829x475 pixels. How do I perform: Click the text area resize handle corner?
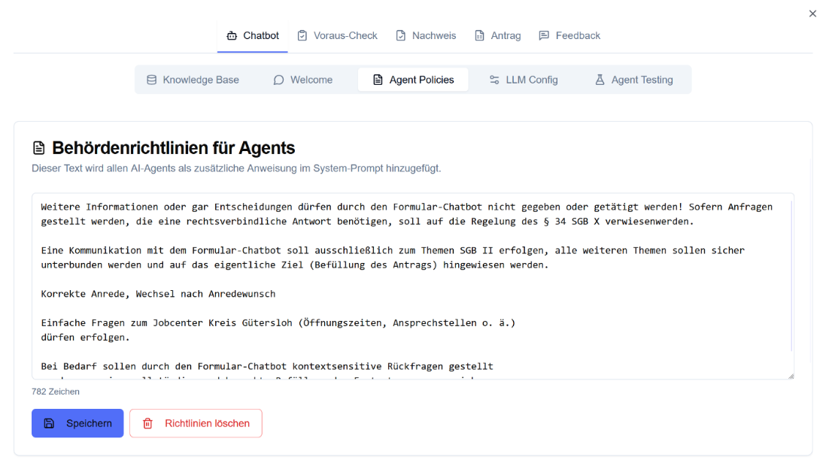tap(790, 375)
